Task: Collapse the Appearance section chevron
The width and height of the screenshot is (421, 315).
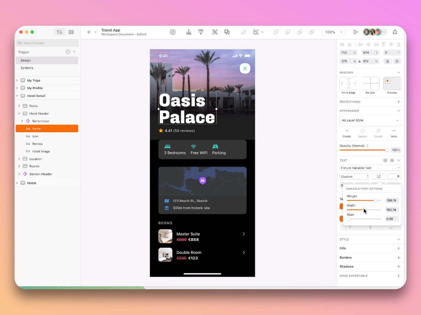Action: (x=399, y=111)
